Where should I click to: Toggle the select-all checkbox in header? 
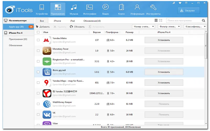point(38,32)
